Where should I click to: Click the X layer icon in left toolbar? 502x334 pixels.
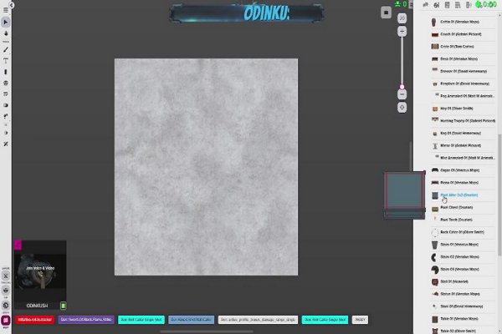point(6,276)
